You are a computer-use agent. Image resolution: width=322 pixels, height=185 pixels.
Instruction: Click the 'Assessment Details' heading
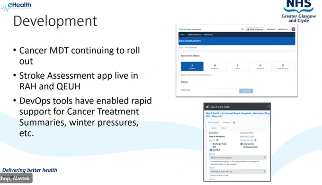tap(190, 56)
